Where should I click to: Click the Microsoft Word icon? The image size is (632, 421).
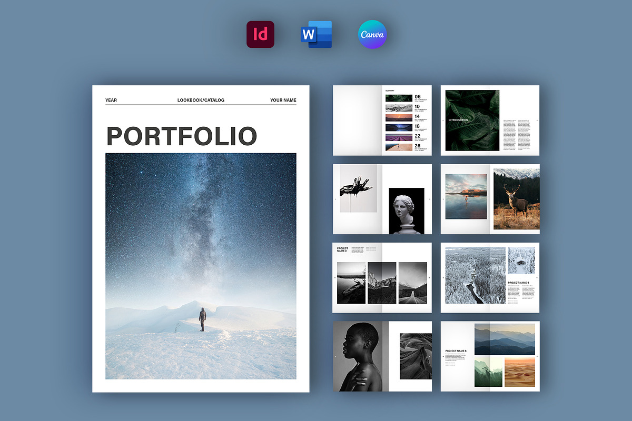point(316,34)
